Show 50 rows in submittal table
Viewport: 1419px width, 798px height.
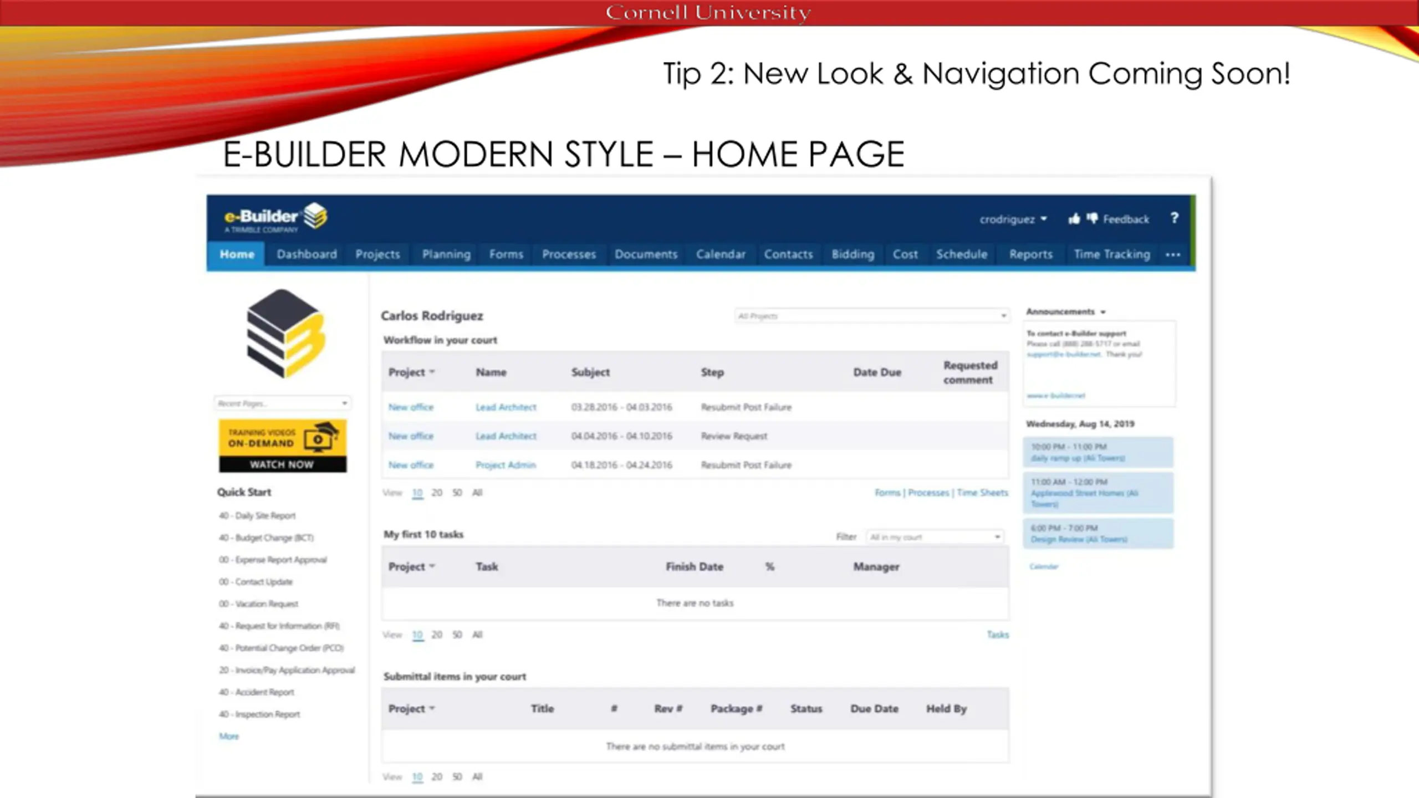[457, 777]
